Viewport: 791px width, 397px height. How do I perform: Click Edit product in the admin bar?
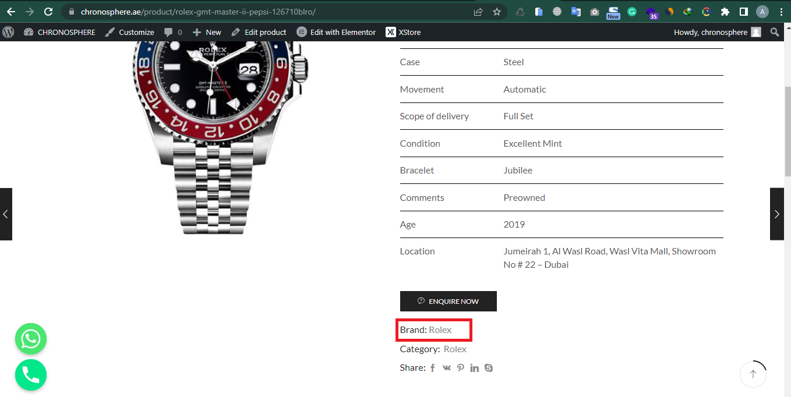259,32
